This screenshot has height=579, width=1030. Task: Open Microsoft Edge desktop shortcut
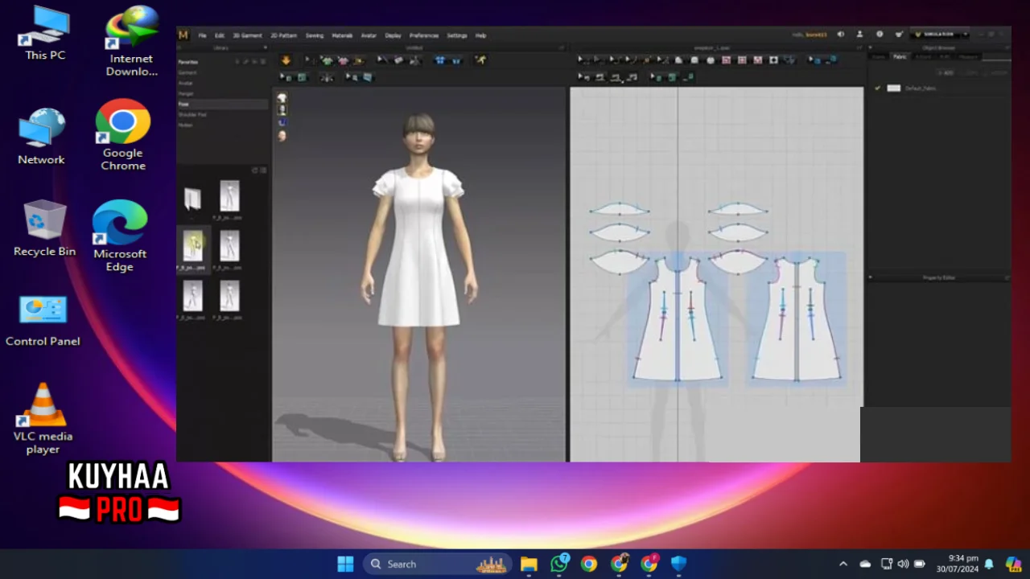[120, 236]
